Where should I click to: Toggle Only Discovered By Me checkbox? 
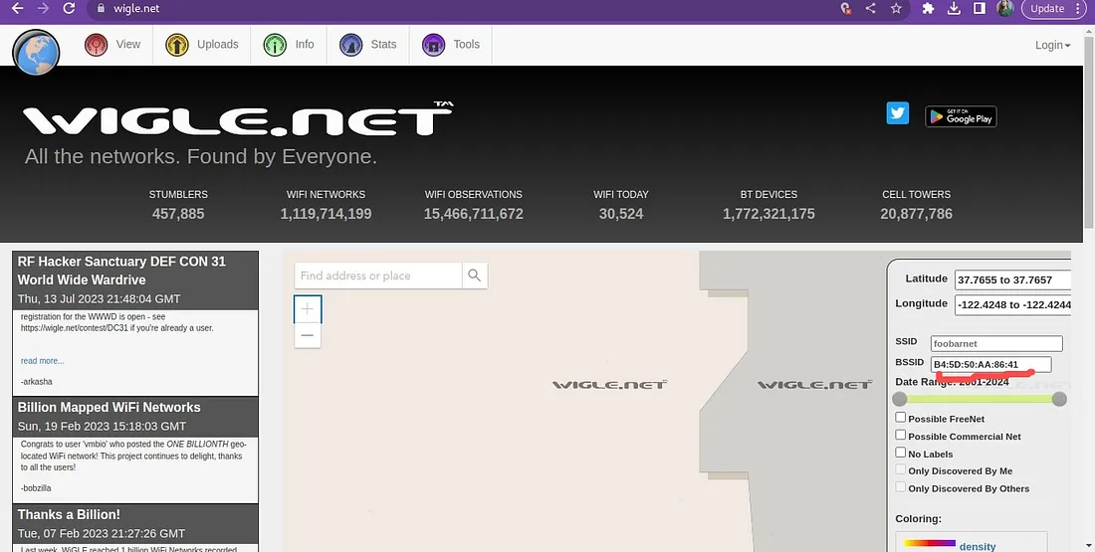click(901, 469)
